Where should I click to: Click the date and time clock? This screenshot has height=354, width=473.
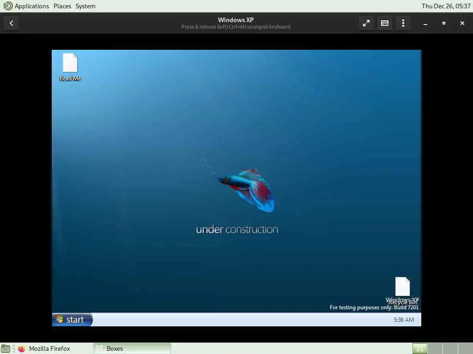click(x=446, y=6)
